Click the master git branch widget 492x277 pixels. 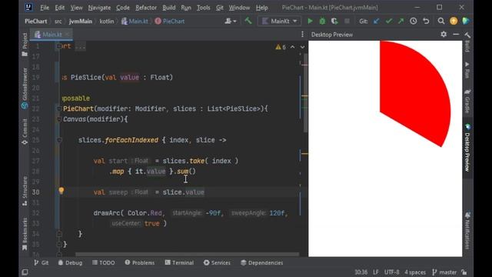click(x=444, y=272)
